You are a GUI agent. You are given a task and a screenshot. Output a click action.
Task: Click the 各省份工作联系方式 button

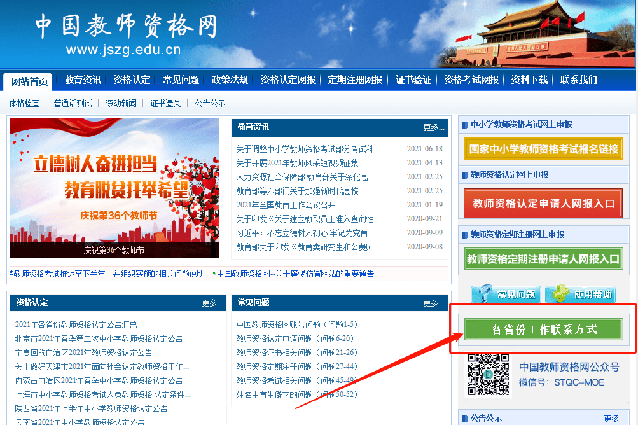[x=544, y=330]
